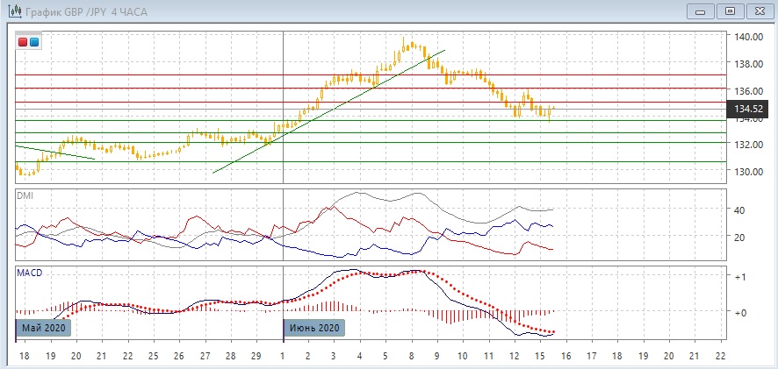Screen dimensions: 778x369
Task: Click the red square icon on chart
Action: tap(23, 41)
